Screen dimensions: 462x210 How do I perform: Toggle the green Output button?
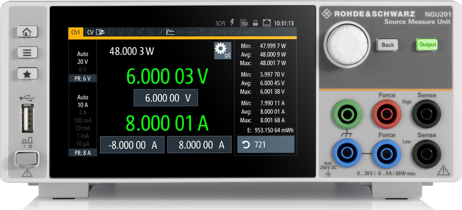coord(427,45)
